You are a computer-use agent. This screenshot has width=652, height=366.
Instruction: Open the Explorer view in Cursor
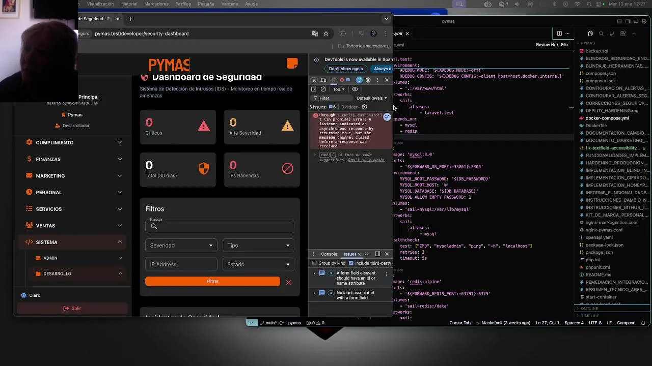590,34
